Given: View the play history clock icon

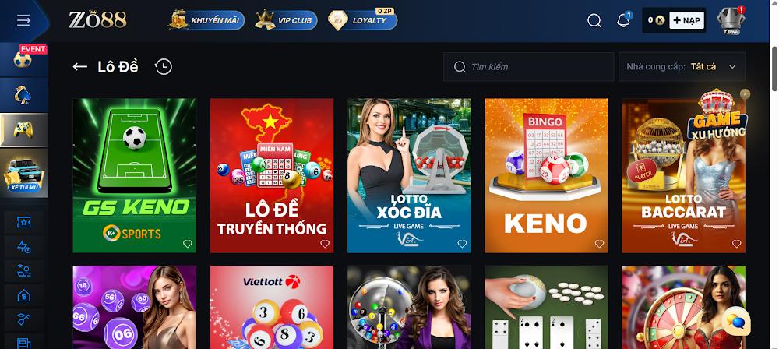Looking at the screenshot, I should point(164,67).
